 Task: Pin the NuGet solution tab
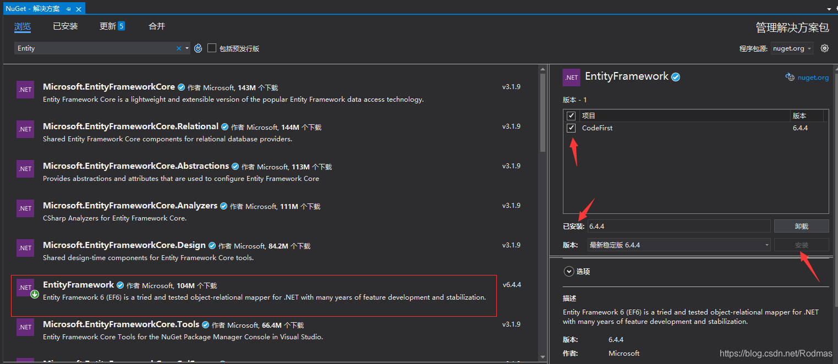pos(68,9)
